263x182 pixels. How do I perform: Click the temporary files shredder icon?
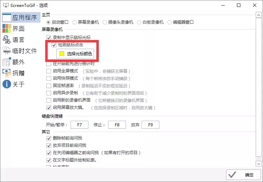point(7,51)
